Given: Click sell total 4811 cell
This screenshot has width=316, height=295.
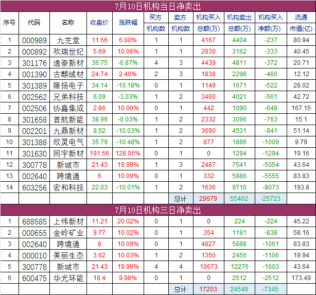Looking at the screenshot, I should click(x=239, y=62).
